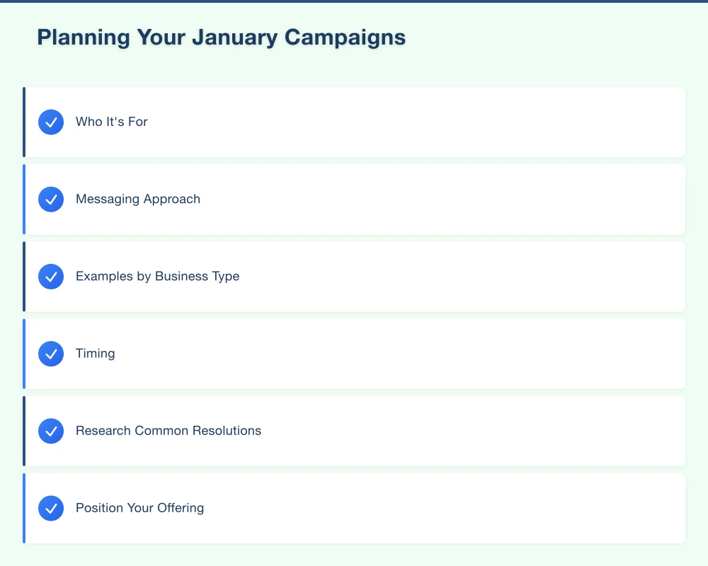Viewport: 708px width, 566px height.
Task: Click the blue circle on the first checklist row
Action: [x=50, y=122]
